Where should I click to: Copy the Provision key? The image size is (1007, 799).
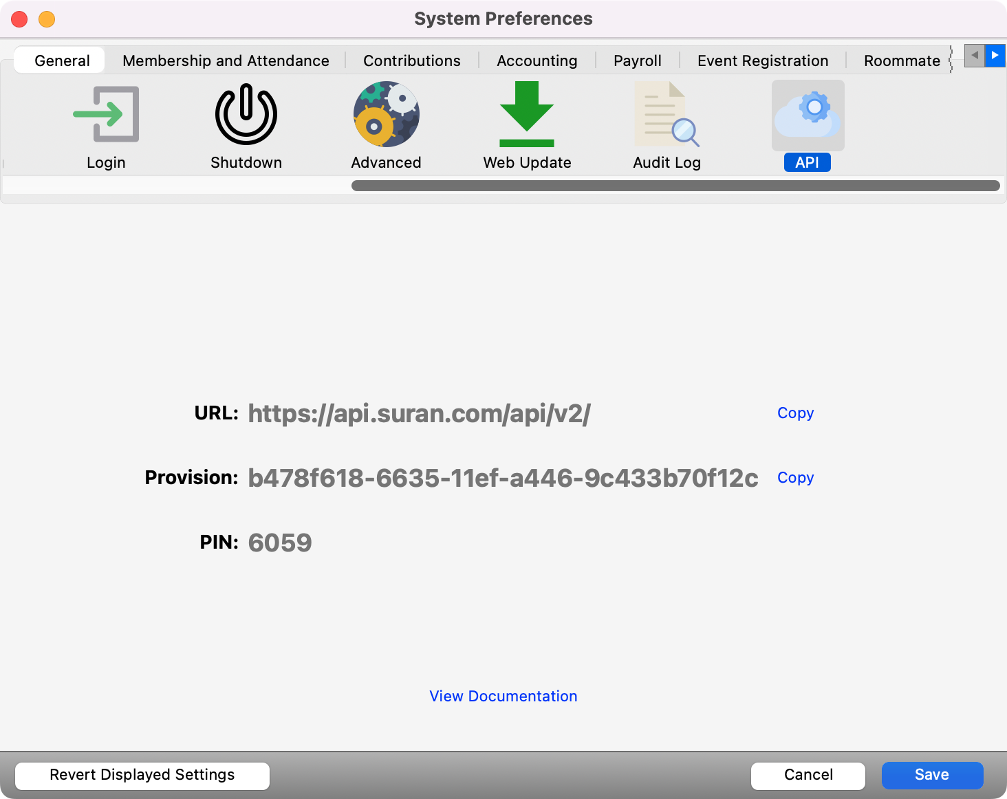(x=795, y=477)
